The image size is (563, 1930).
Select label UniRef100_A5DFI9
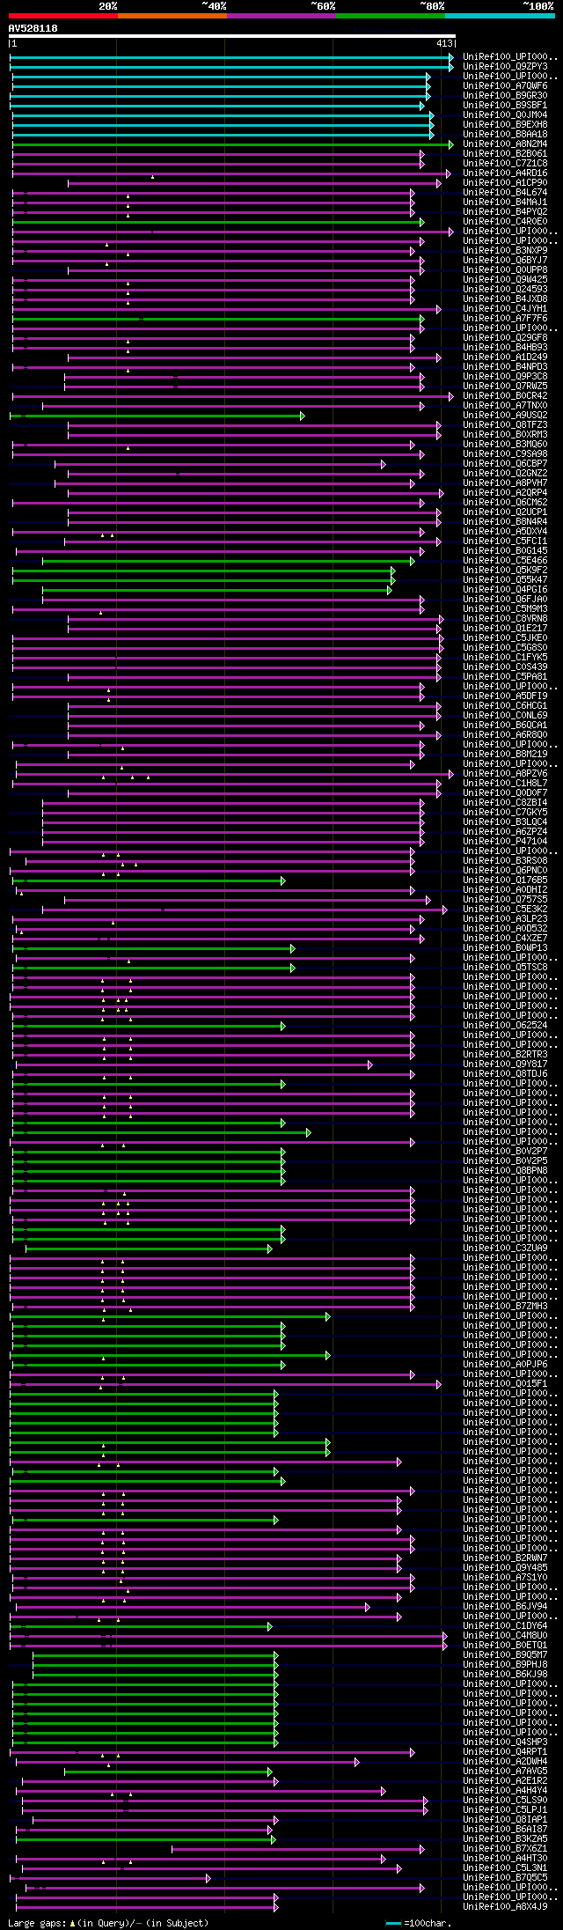point(505,696)
